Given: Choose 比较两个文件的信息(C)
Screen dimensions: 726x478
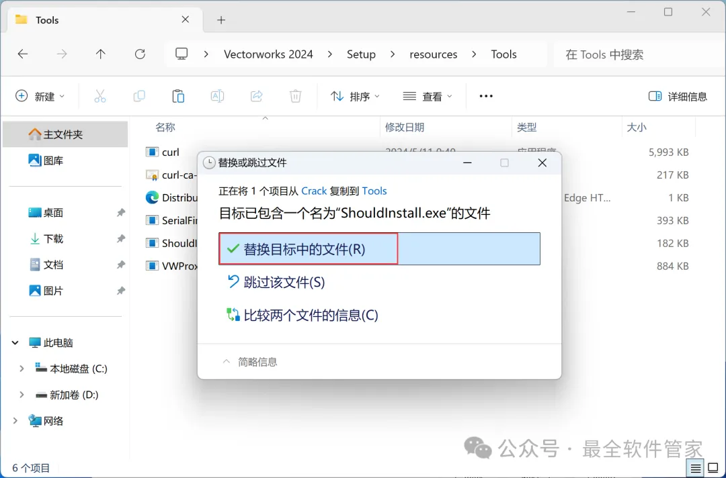Looking at the screenshot, I should click(302, 316).
